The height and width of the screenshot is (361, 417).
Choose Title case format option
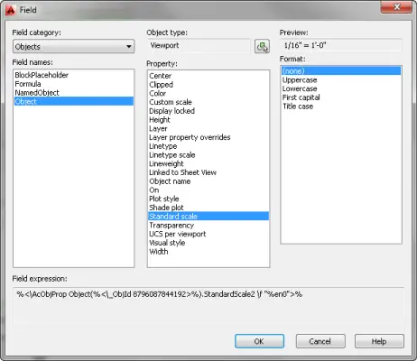(x=298, y=106)
